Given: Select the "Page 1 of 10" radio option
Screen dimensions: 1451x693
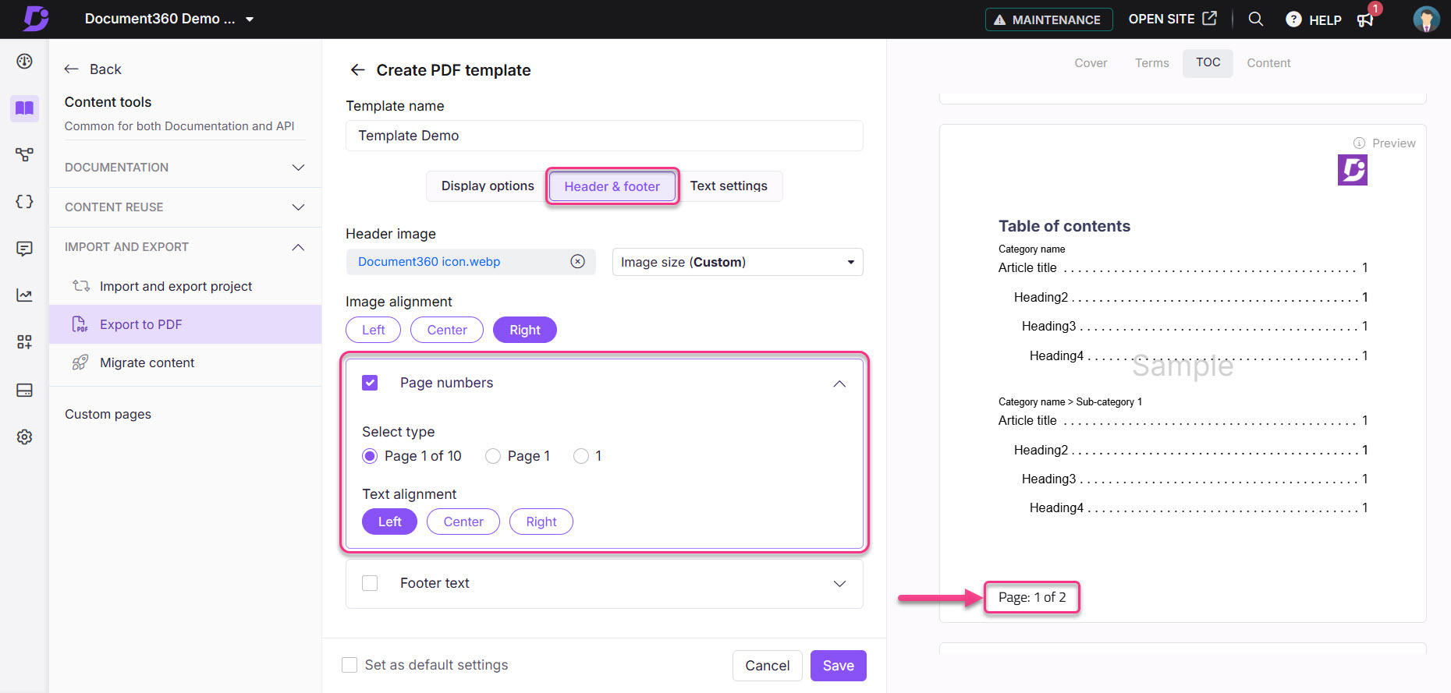Looking at the screenshot, I should click(370, 456).
